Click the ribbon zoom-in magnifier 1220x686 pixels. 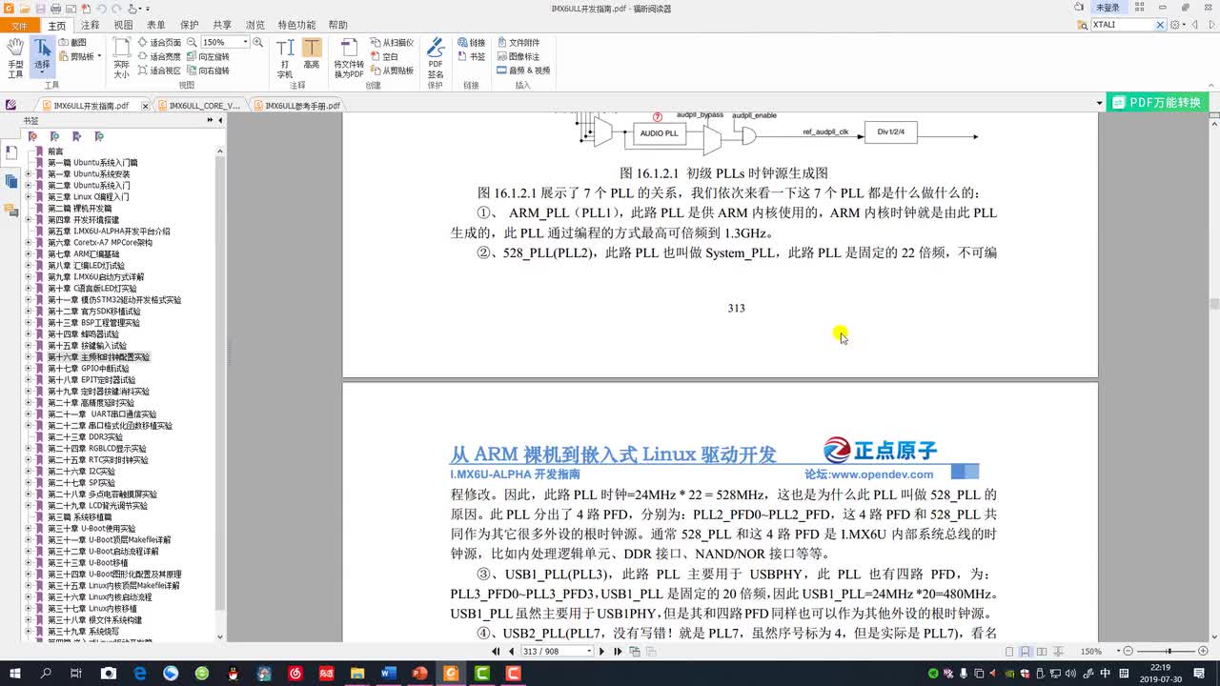pyautogui.click(x=259, y=42)
